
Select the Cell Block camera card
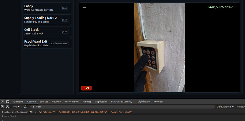(47, 31)
